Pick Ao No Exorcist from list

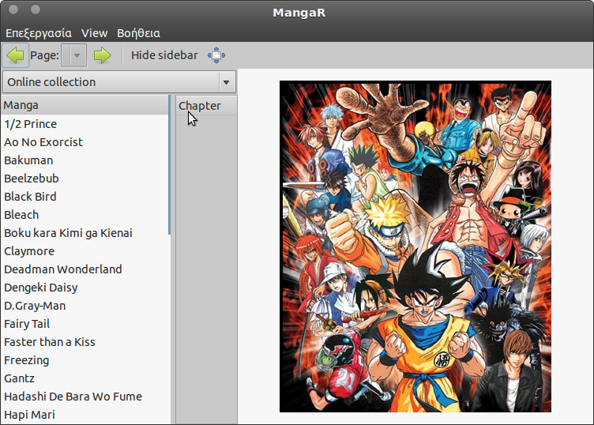pyautogui.click(x=43, y=142)
